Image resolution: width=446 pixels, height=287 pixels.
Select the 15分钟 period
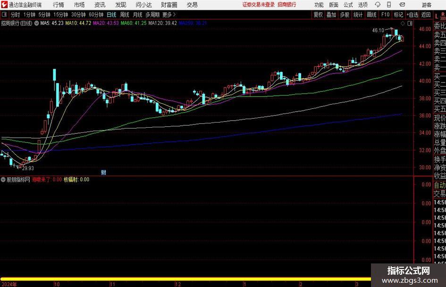click(60, 15)
